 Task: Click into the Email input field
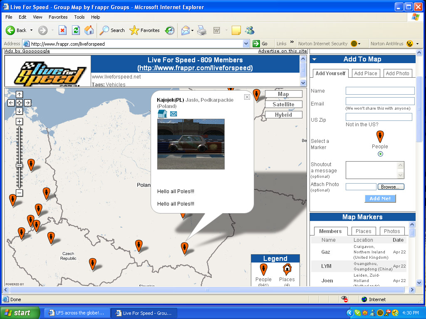[380, 101]
